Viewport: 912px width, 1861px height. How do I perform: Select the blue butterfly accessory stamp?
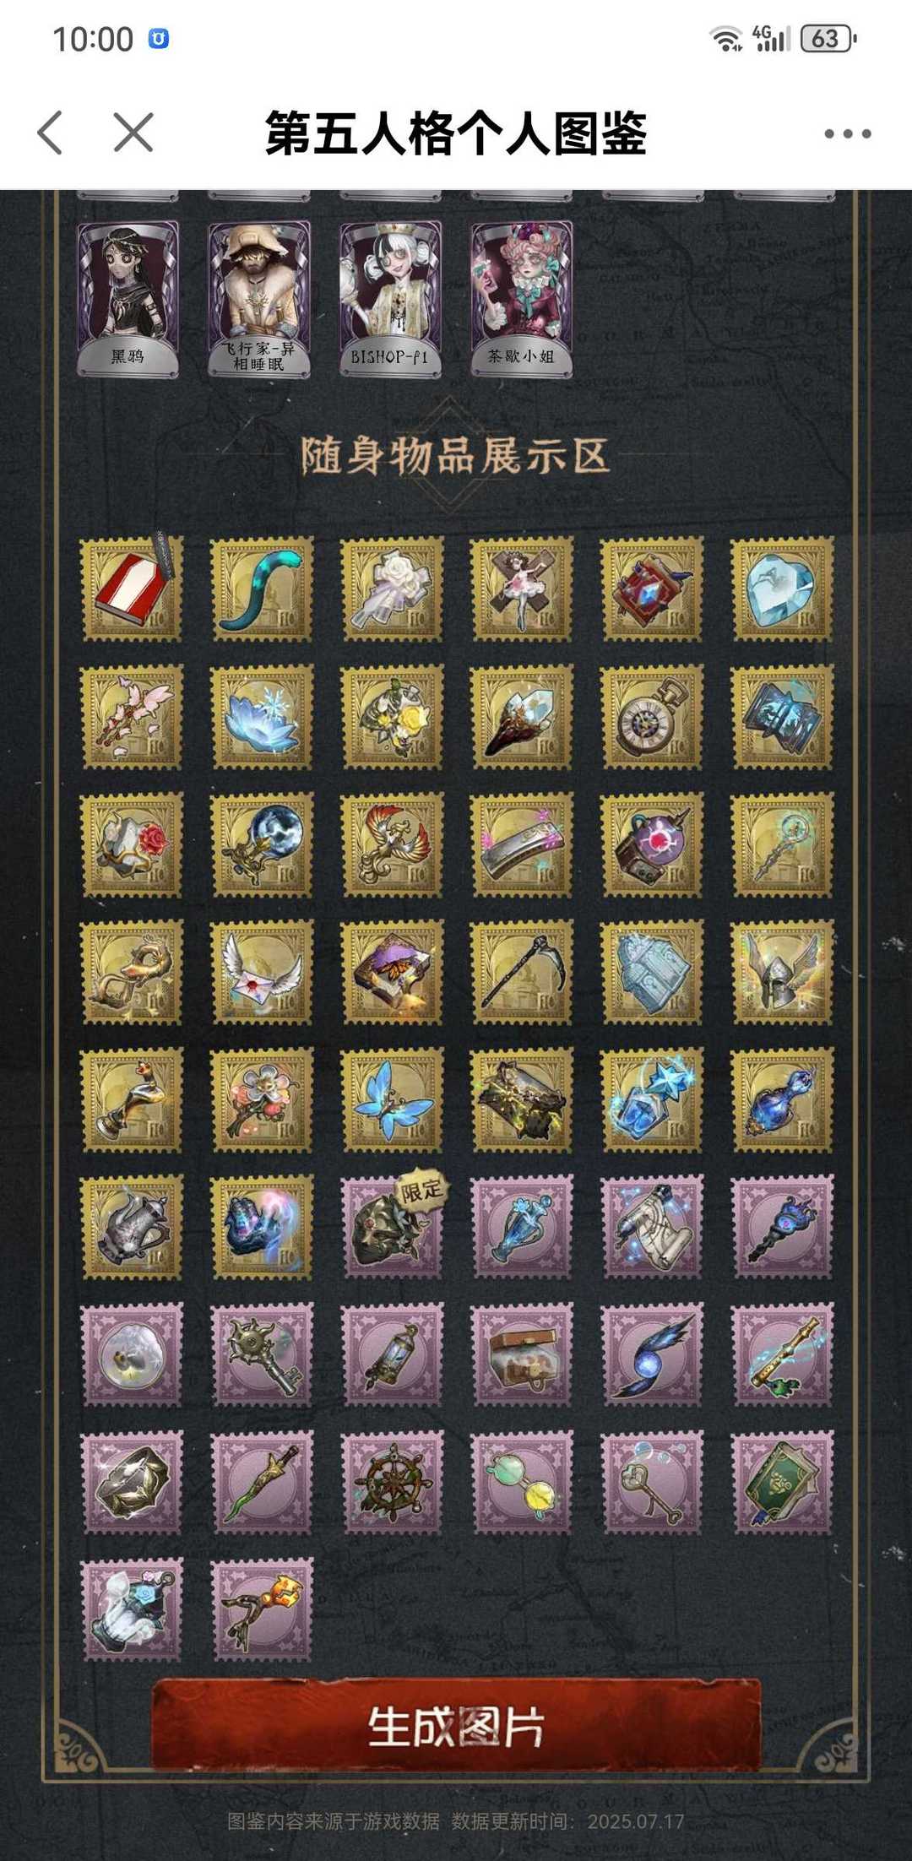click(392, 1100)
